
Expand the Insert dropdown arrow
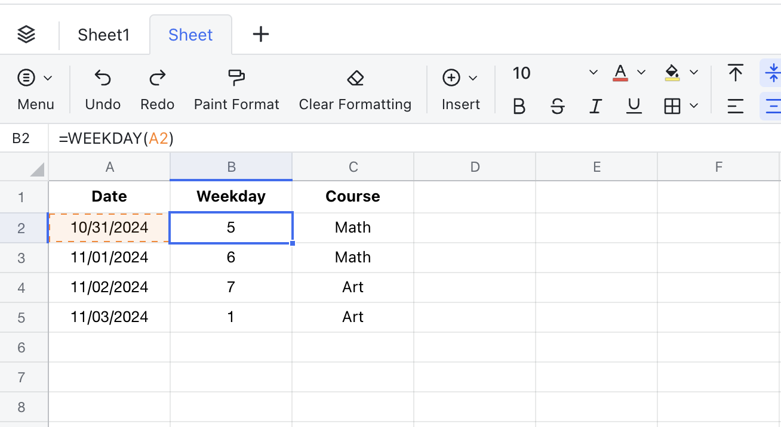473,78
